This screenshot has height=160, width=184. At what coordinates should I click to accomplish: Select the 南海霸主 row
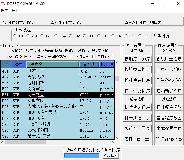57,89
